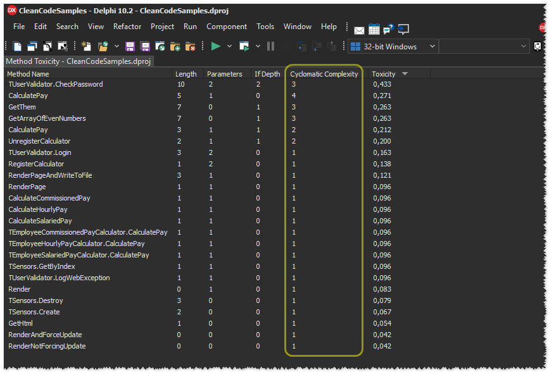This screenshot has height=377, width=554.
Task: Click the Remove File from Project icon
Action: 190,46
